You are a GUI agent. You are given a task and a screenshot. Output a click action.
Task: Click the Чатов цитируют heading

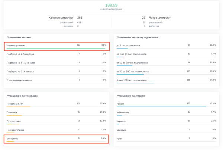(160, 17)
